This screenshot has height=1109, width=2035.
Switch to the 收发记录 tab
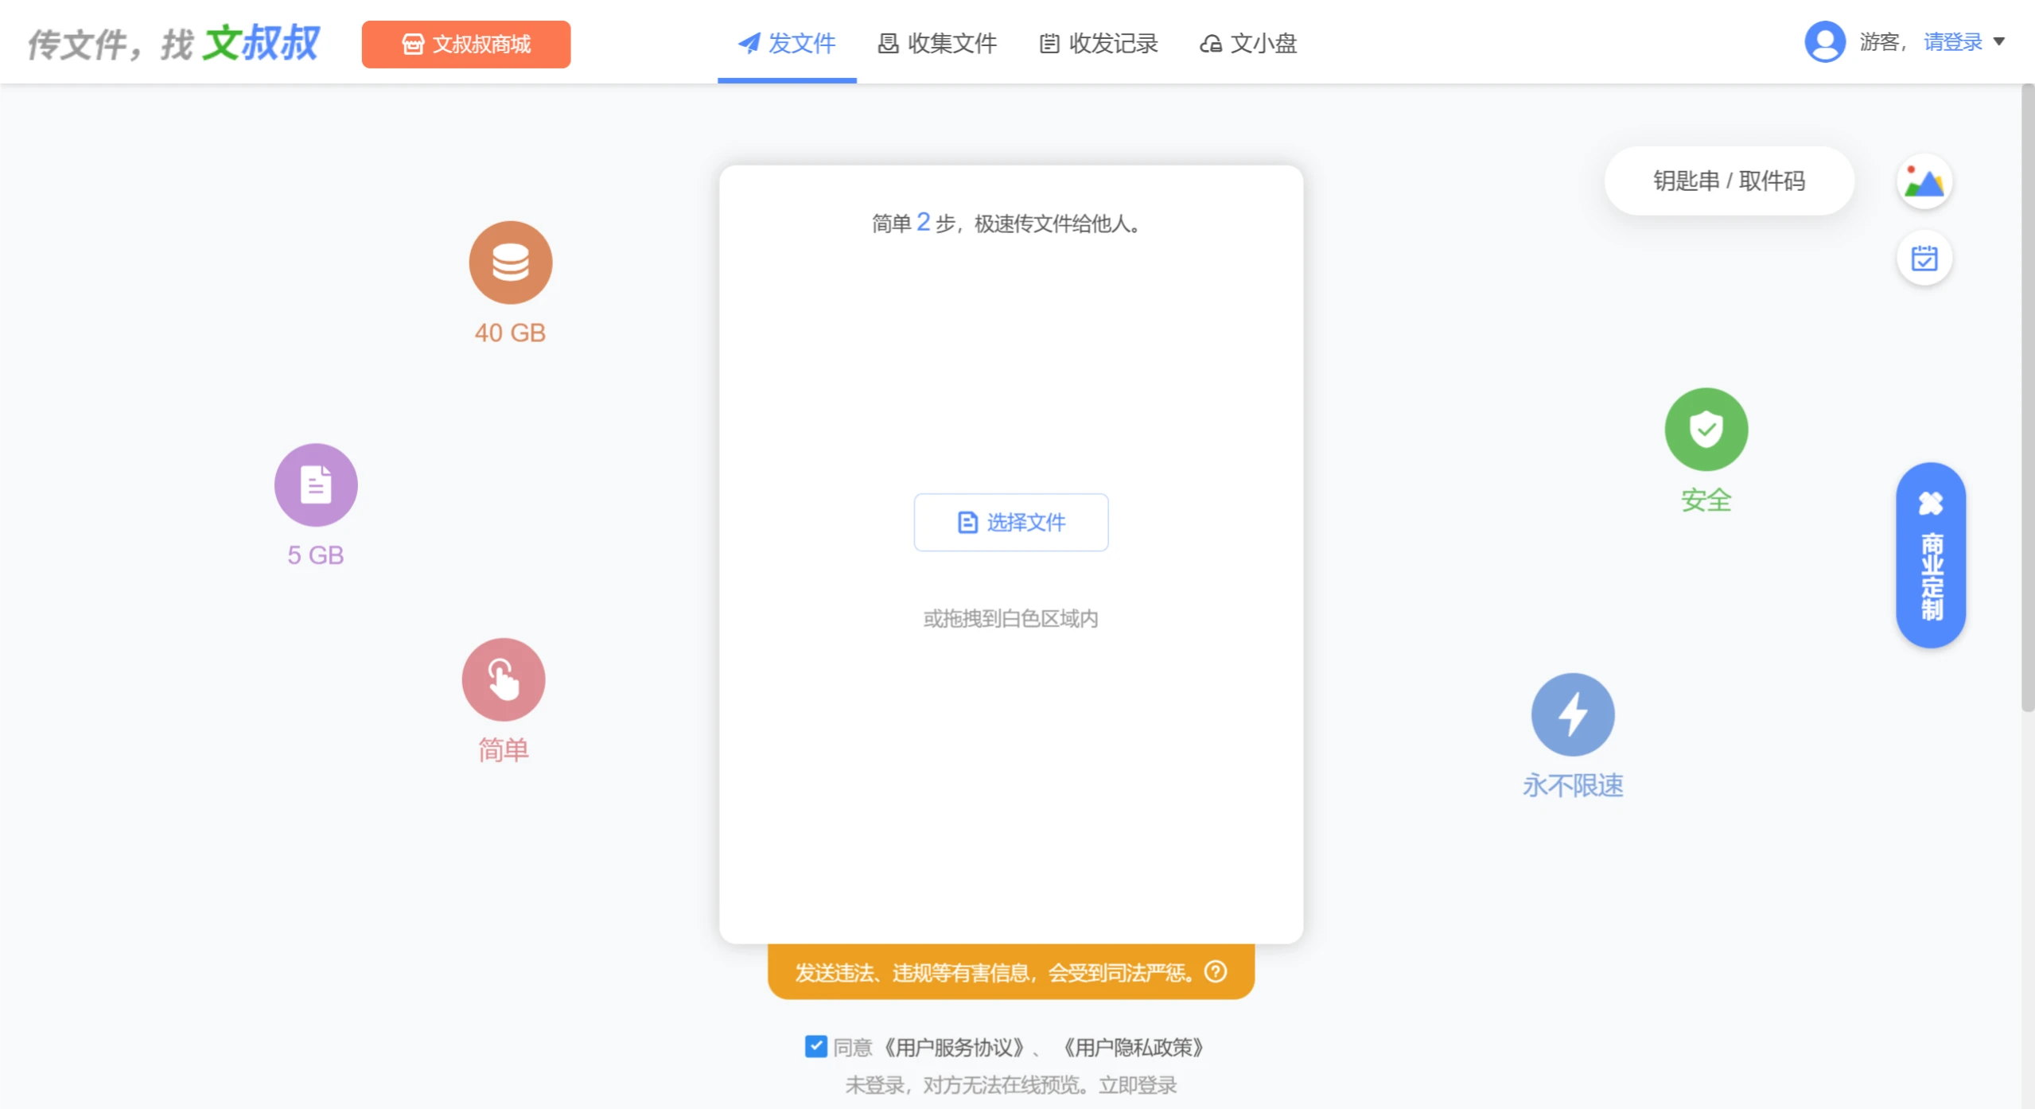click(x=1099, y=44)
